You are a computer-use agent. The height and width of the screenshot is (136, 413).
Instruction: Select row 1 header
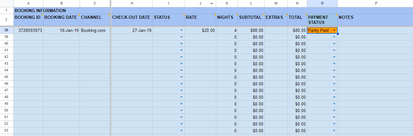coord(7,10)
